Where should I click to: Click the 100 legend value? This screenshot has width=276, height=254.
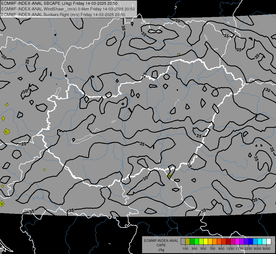(x=185, y=249)
